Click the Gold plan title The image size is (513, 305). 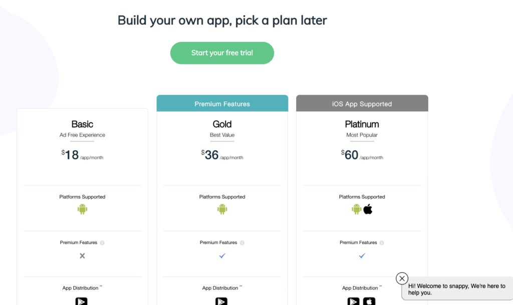(222, 124)
